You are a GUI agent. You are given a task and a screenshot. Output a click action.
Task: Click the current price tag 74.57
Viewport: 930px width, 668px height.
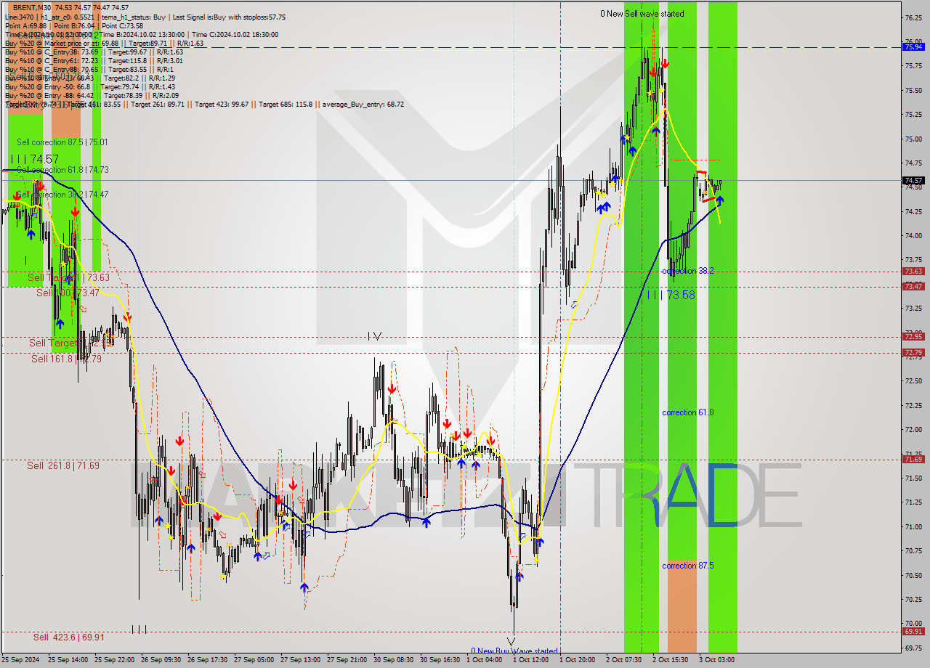tap(913, 180)
